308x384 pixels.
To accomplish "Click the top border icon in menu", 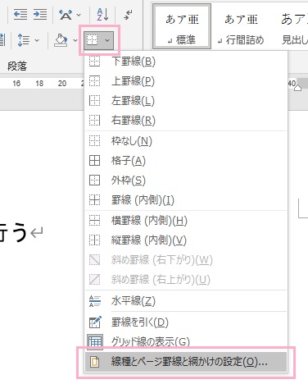I will (94, 81).
